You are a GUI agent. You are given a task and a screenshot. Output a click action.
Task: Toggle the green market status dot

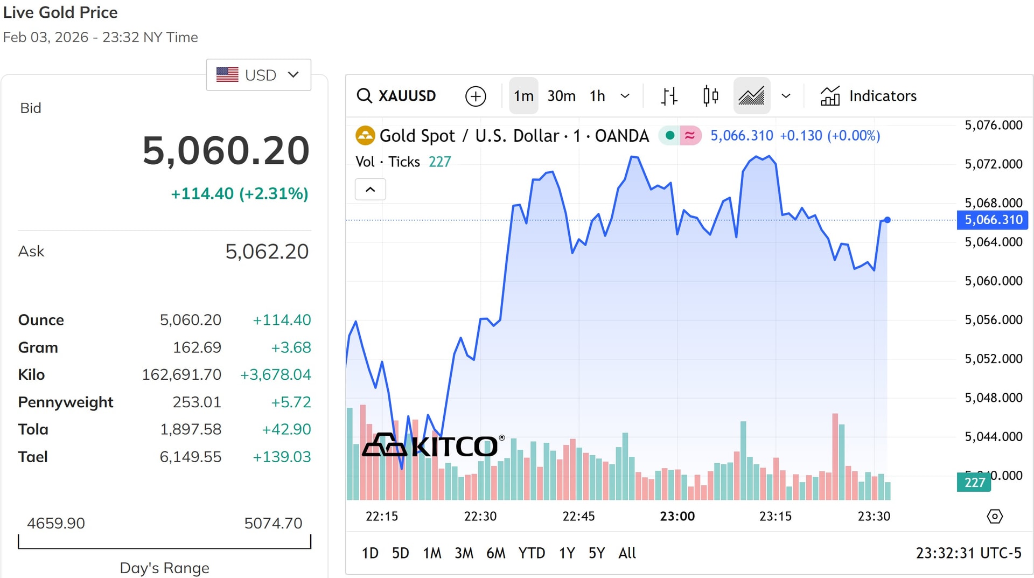(x=669, y=136)
